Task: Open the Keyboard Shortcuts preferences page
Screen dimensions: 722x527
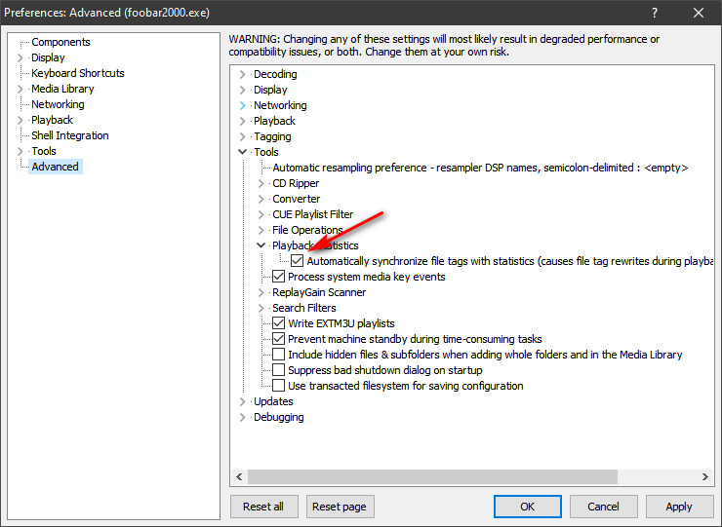Action: click(x=78, y=73)
